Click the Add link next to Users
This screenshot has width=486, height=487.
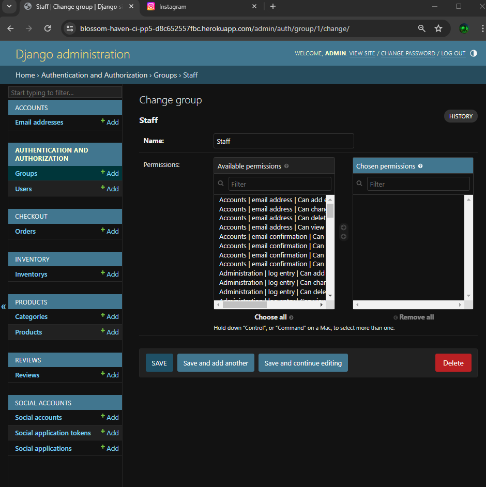(110, 189)
